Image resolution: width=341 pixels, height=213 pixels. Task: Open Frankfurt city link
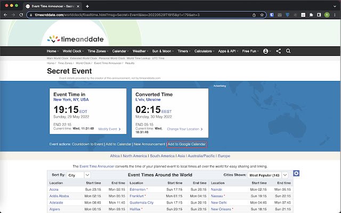(136, 196)
